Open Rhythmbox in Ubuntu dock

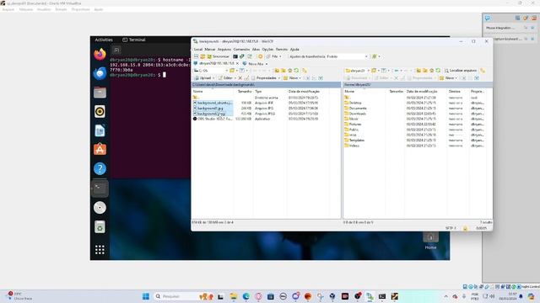[x=100, y=111]
